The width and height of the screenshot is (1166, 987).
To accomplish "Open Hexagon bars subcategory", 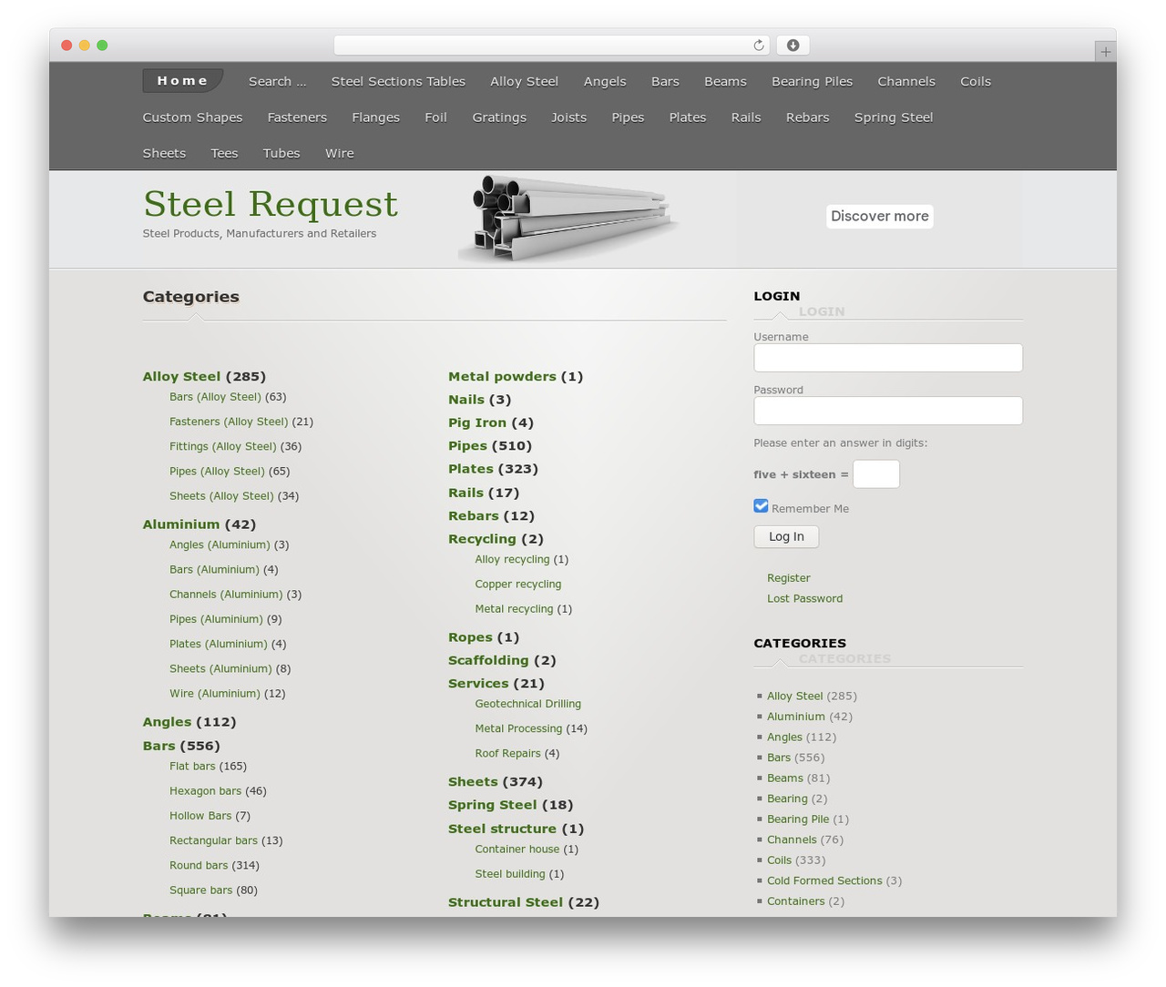I will coord(205,791).
